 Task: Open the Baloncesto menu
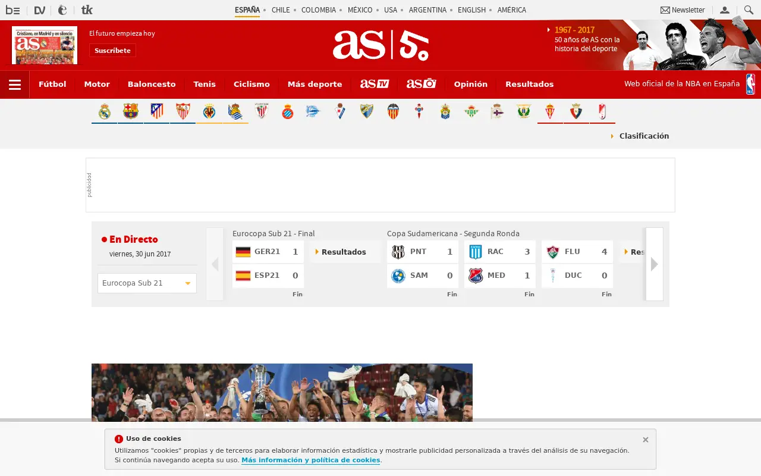pyautogui.click(x=152, y=84)
